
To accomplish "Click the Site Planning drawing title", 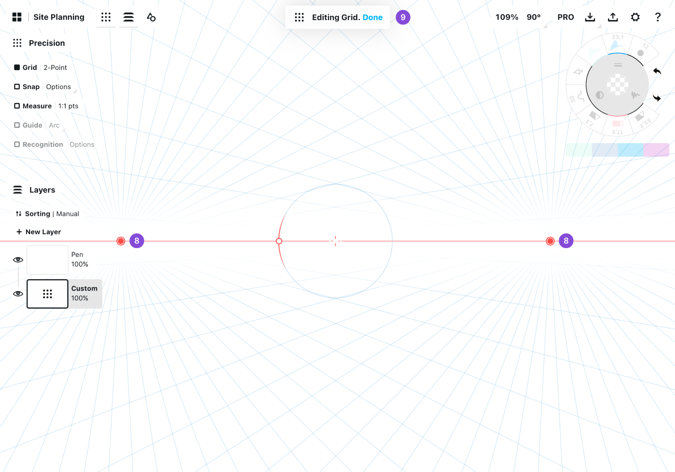I will pyautogui.click(x=59, y=17).
